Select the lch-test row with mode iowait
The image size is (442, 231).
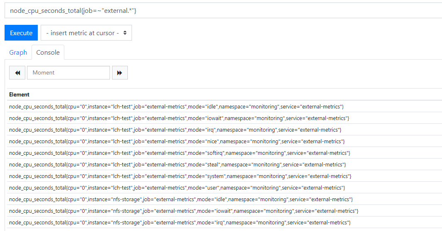(x=179, y=118)
